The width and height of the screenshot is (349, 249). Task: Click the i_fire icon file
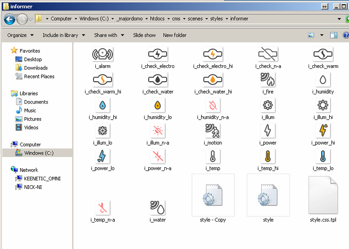pyautogui.click(x=268, y=80)
